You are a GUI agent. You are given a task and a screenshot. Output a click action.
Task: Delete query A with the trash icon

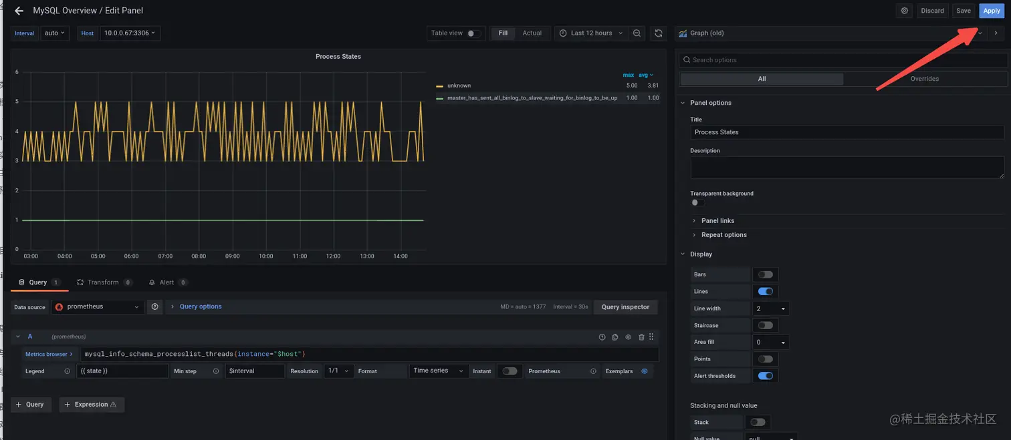(642, 337)
